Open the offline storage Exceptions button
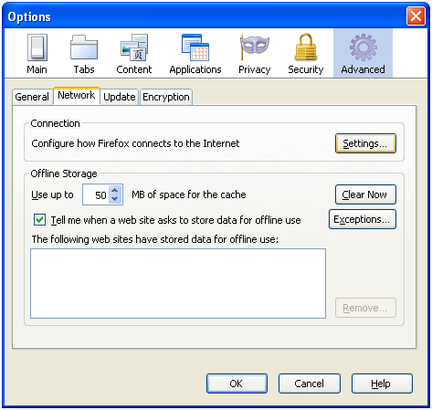 (363, 219)
